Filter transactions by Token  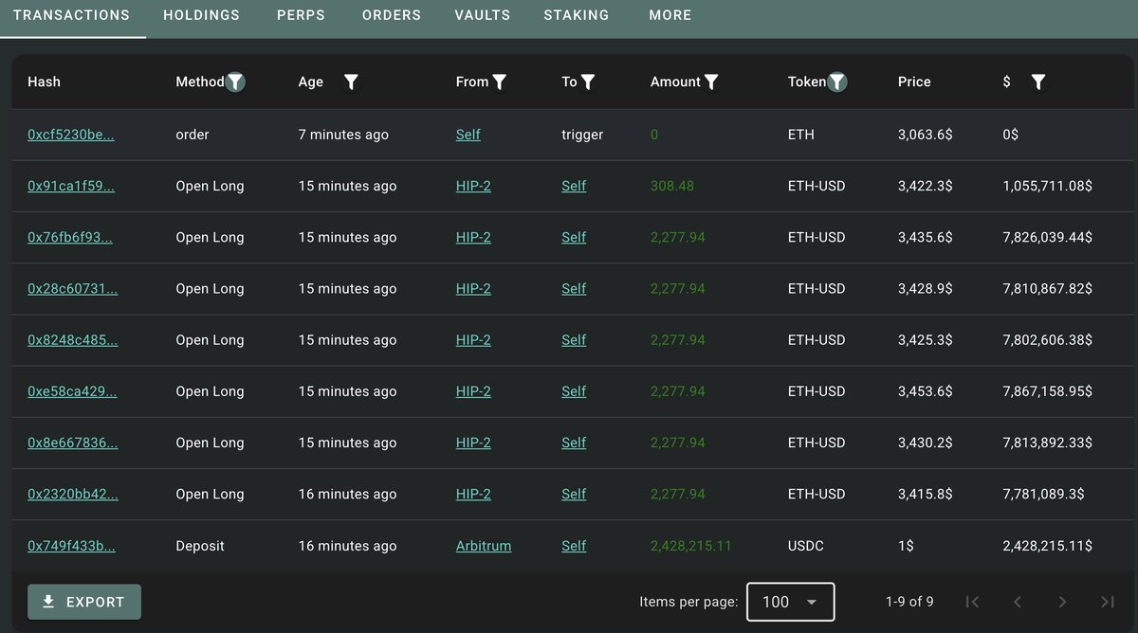[837, 82]
